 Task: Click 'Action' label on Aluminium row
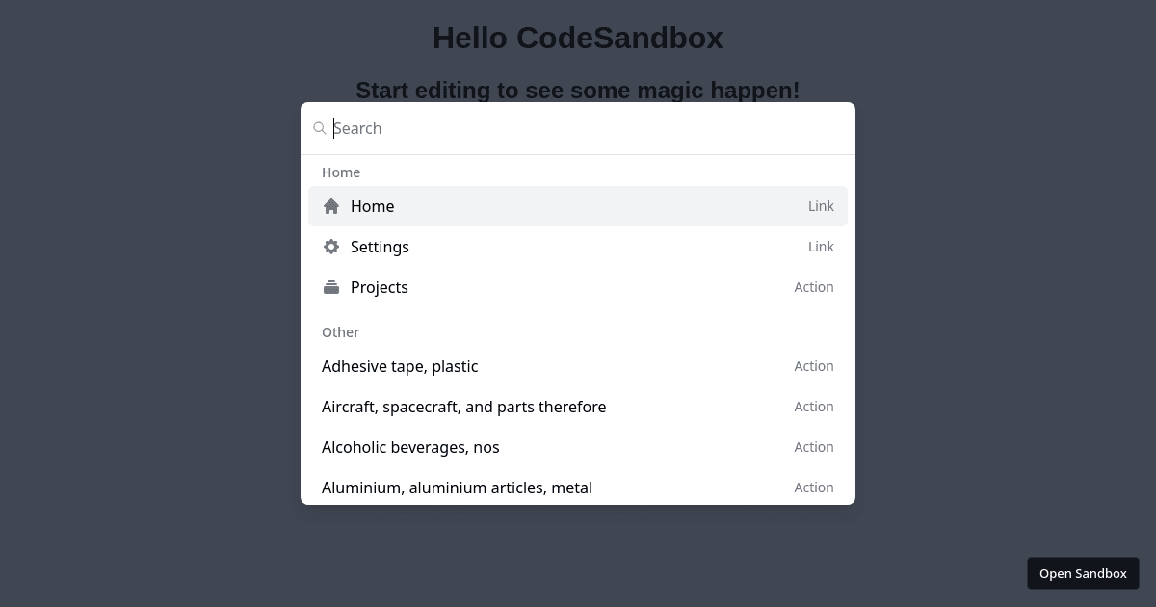[814, 488]
